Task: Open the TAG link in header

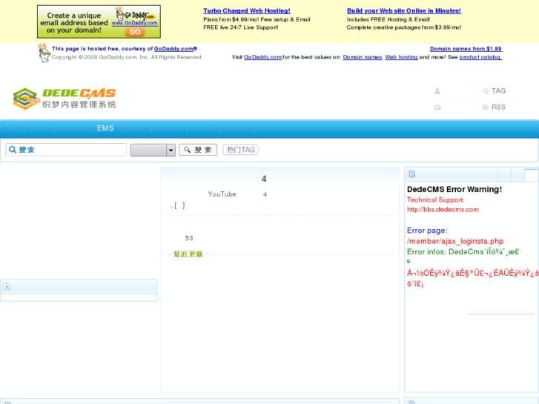Action: 498,90
